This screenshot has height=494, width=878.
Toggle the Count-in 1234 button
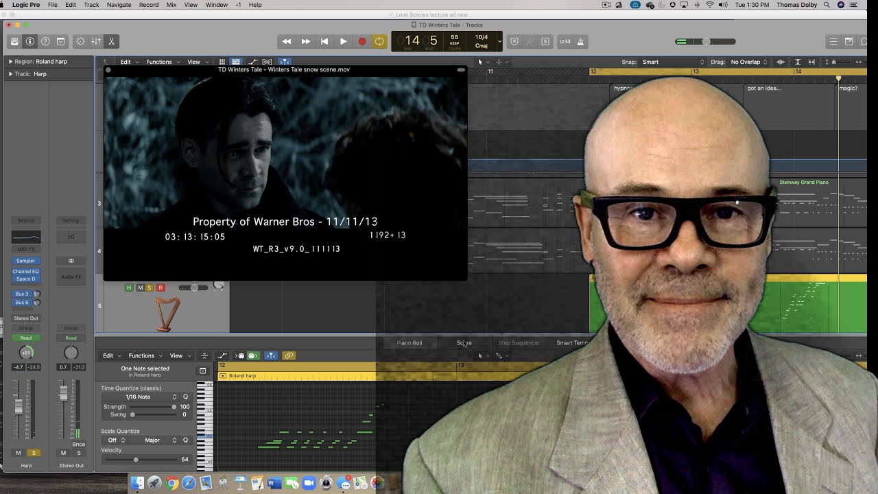pos(565,41)
